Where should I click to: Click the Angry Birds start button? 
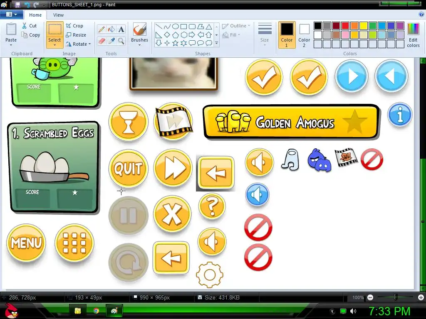11,310
